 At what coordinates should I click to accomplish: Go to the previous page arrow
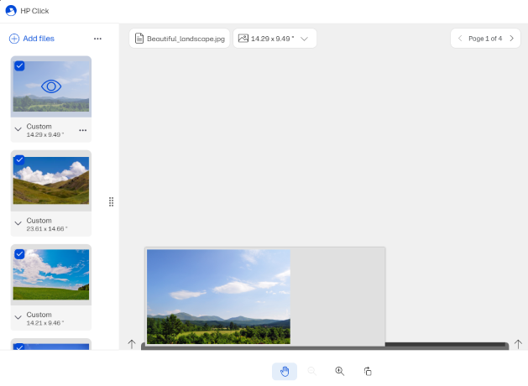(460, 39)
